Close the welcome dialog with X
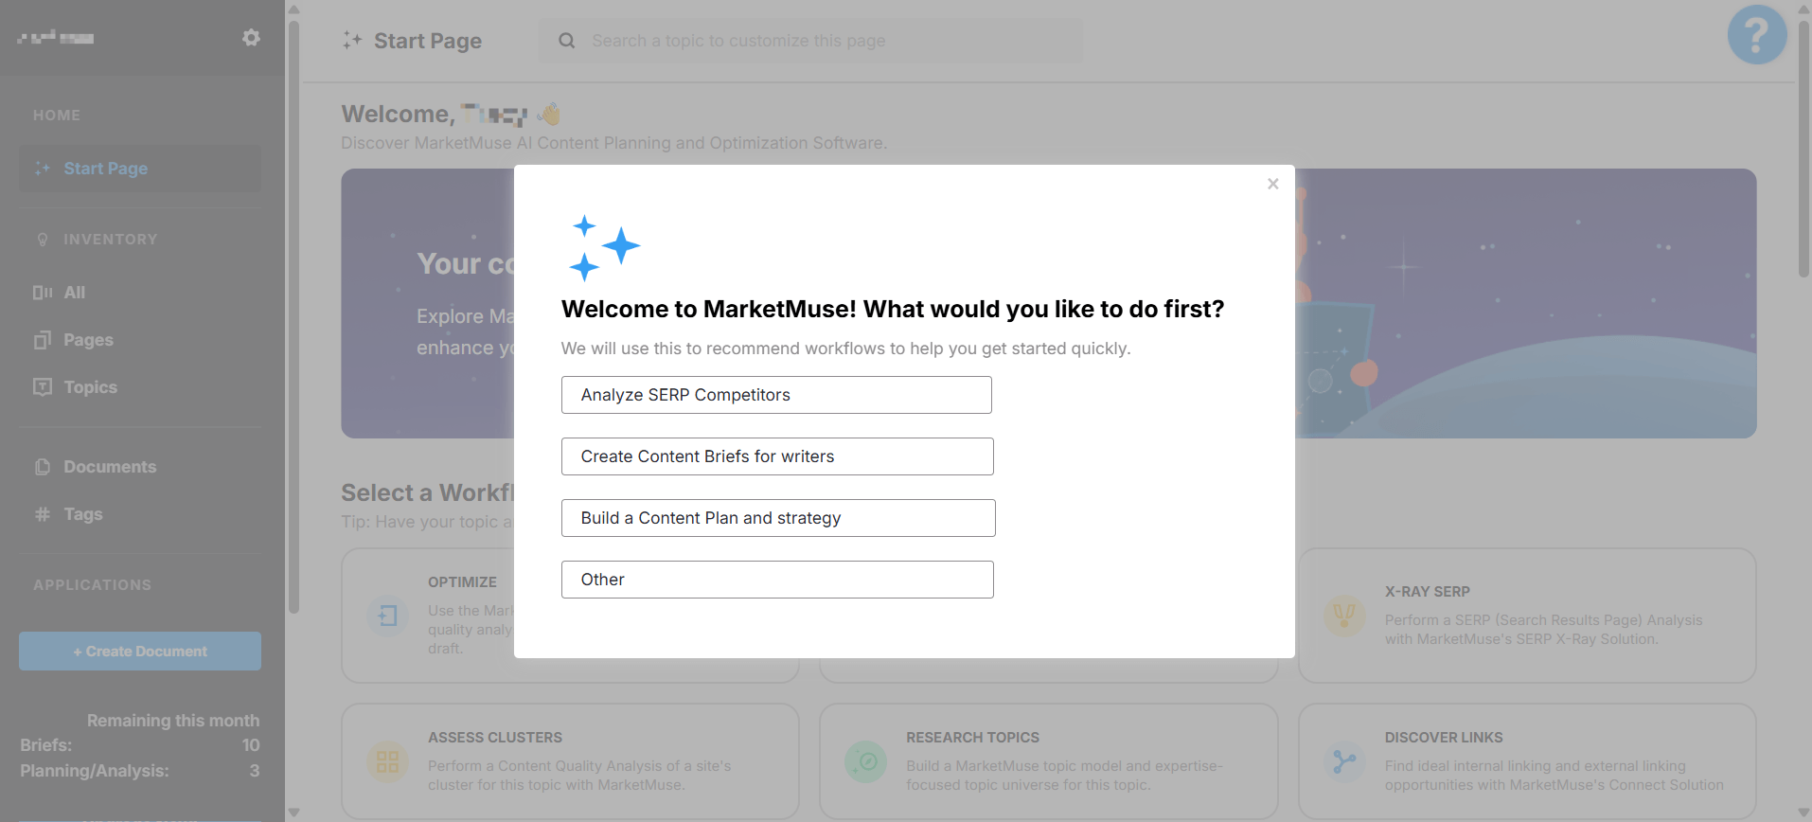Image resolution: width=1812 pixels, height=822 pixels. point(1273,184)
